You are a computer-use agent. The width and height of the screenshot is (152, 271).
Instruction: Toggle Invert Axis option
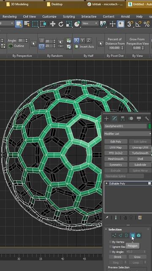(84, 47)
